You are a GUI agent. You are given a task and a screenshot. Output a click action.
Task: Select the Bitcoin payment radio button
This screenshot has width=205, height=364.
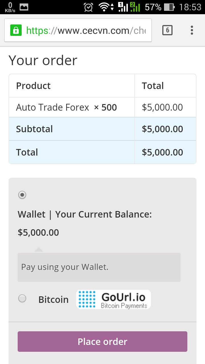22,298
